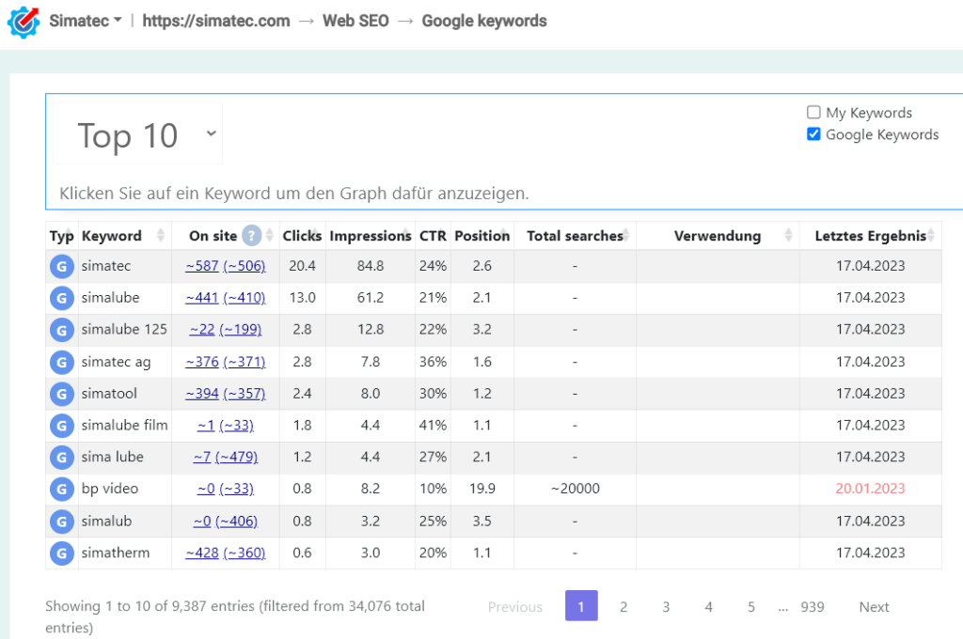Select the simalub keyword
Image resolution: width=963 pixels, height=639 pixels.
tap(107, 522)
